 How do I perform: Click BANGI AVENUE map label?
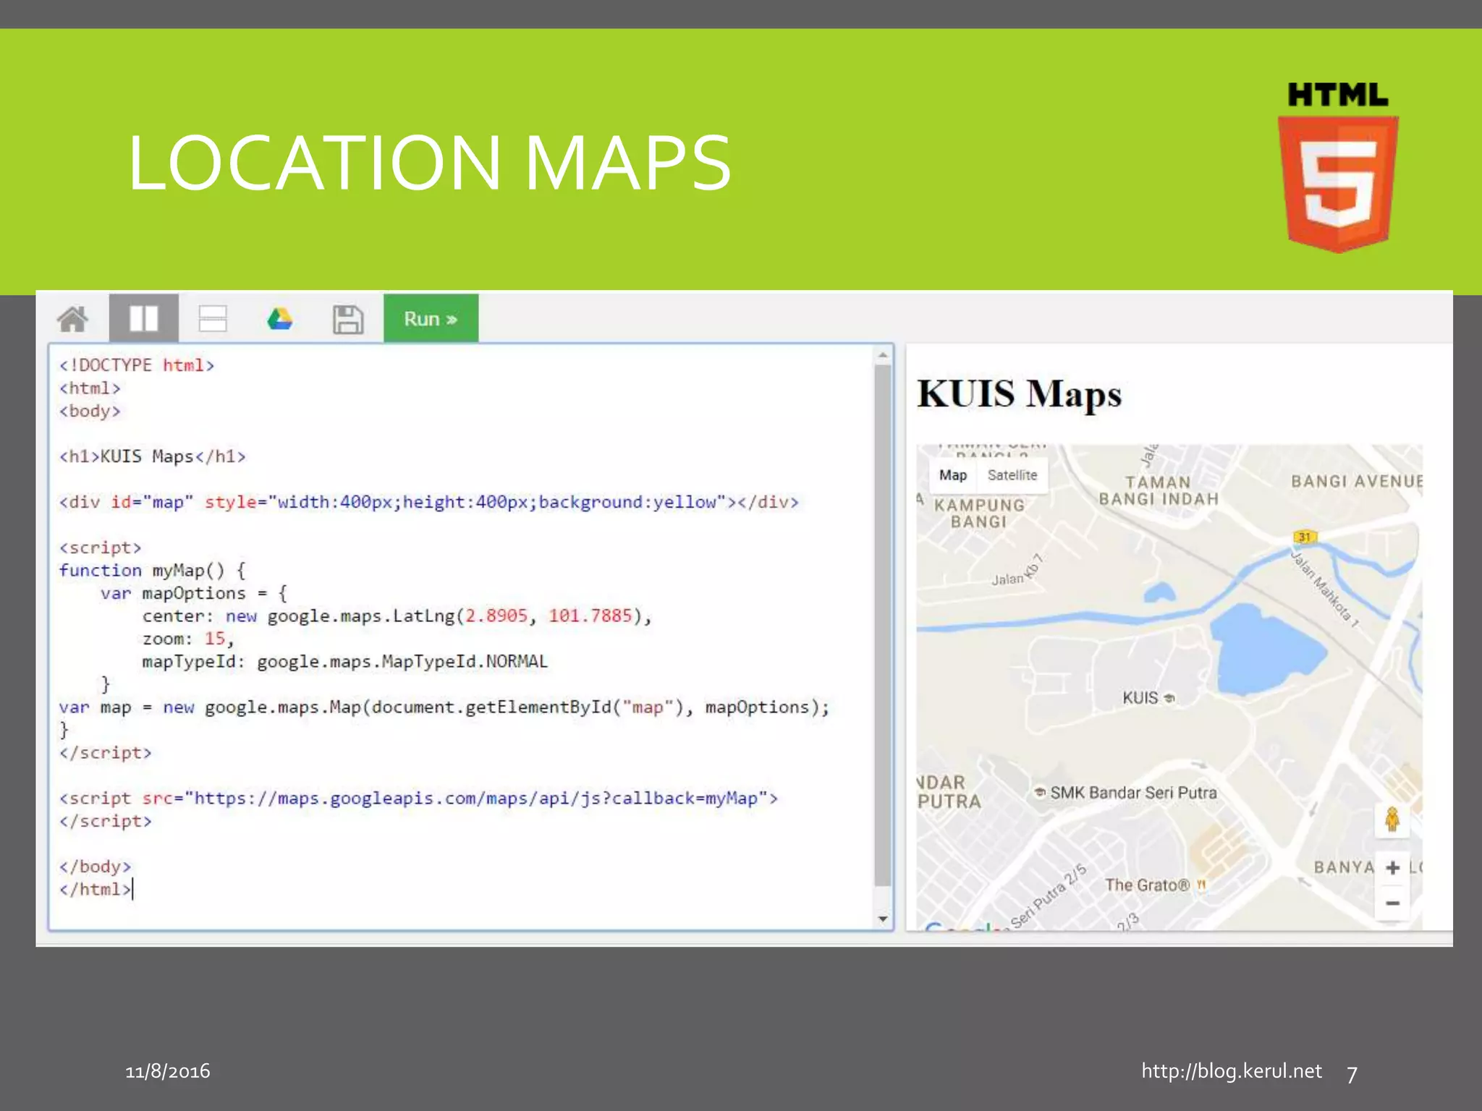pyautogui.click(x=1357, y=482)
